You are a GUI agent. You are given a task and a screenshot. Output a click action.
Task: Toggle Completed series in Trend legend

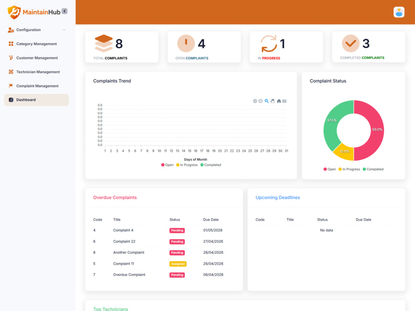pos(211,165)
